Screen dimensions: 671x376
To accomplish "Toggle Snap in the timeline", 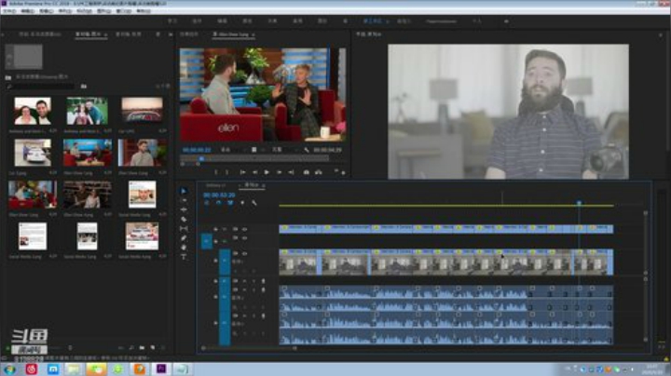I will pyautogui.click(x=219, y=203).
